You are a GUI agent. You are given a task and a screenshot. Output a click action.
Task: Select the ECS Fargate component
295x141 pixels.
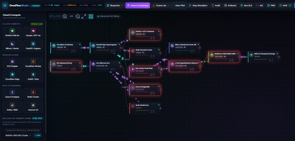click(12, 63)
